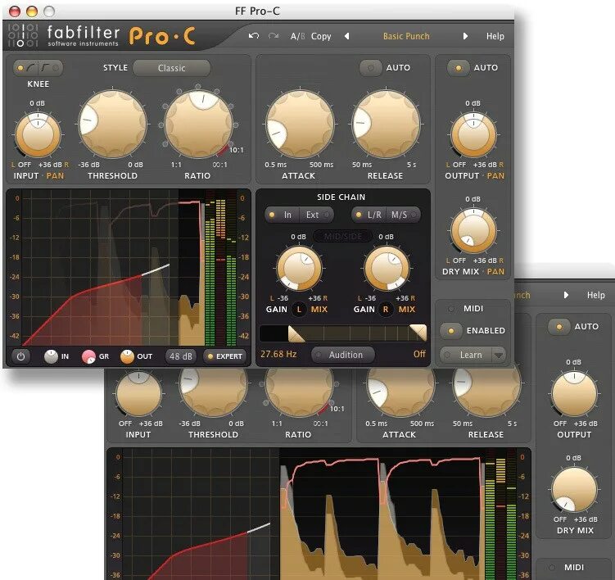Click the ATTACK knob in front window
615x580 pixels.
click(300, 124)
